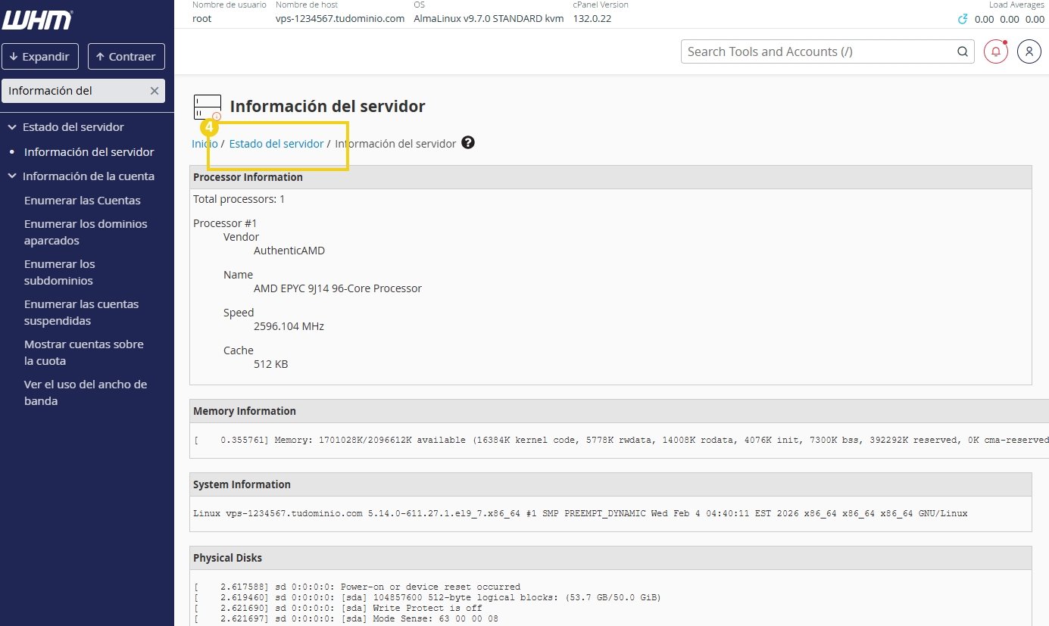This screenshot has height=626, width=1049.
Task: Open Enumerar las Cuentas
Action: [x=82, y=201]
